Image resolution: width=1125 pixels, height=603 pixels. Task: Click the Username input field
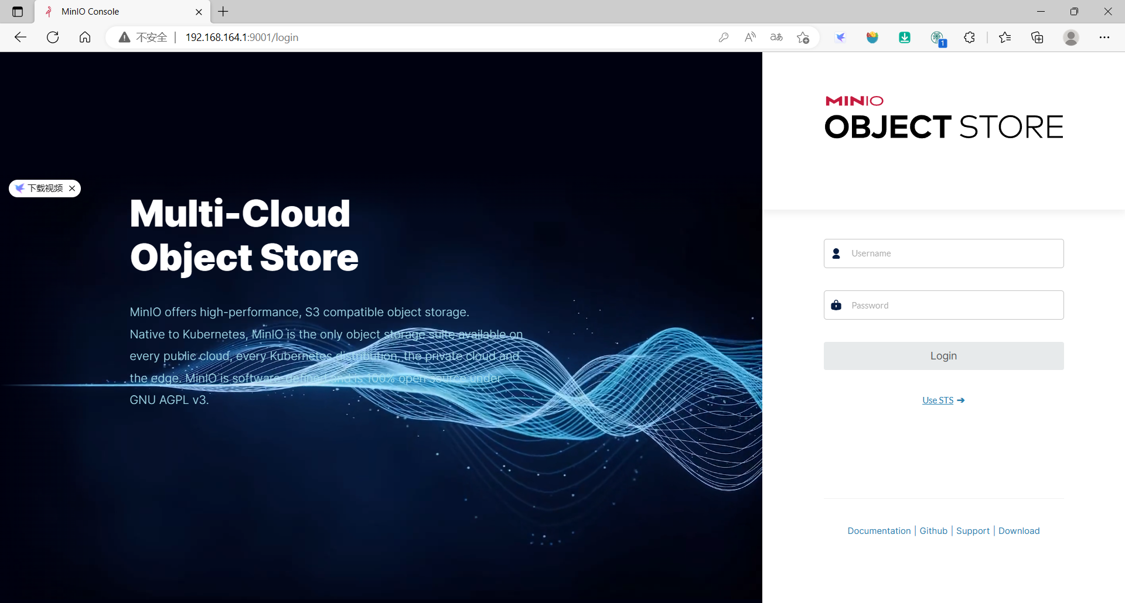pos(943,253)
